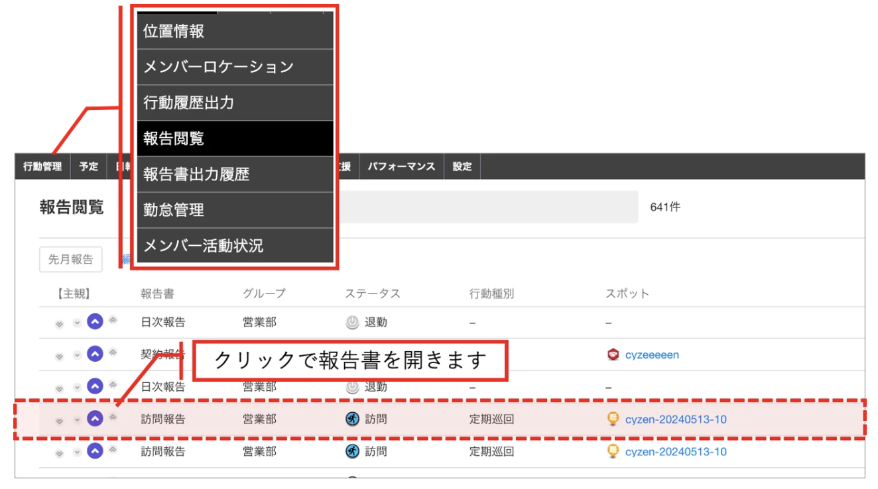Click the ステータス column header

point(373,293)
